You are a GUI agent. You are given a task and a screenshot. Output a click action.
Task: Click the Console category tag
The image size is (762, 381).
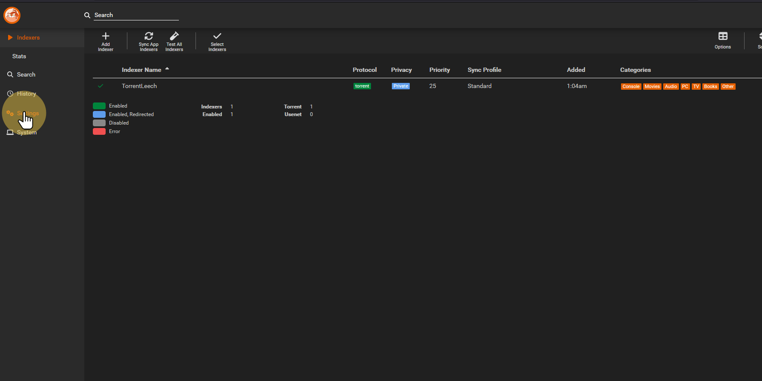(x=631, y=86)
